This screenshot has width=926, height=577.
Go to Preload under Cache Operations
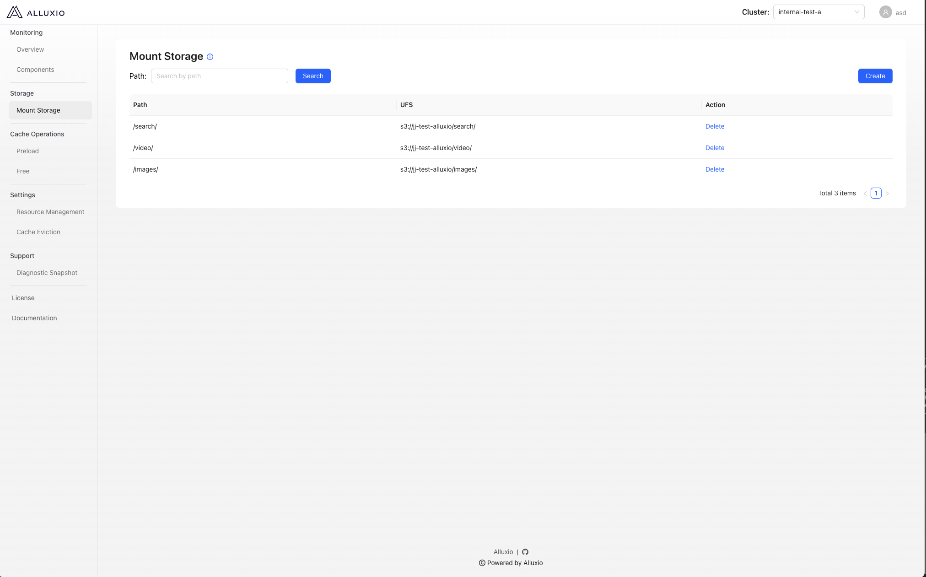(x=27, y=151)
